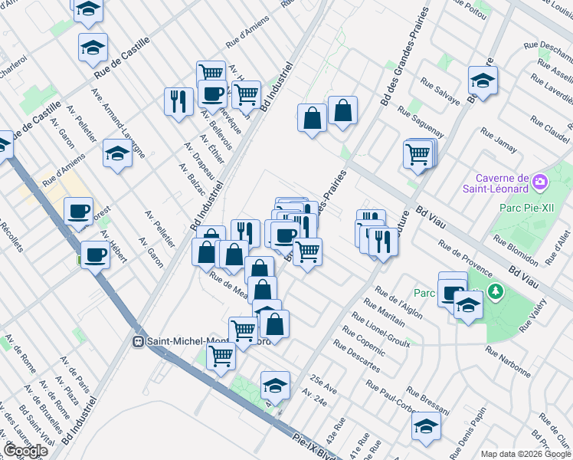Click the Rue Copernic street label
The height and width of the screenshot is (460, 573).
tap(364, 341)
